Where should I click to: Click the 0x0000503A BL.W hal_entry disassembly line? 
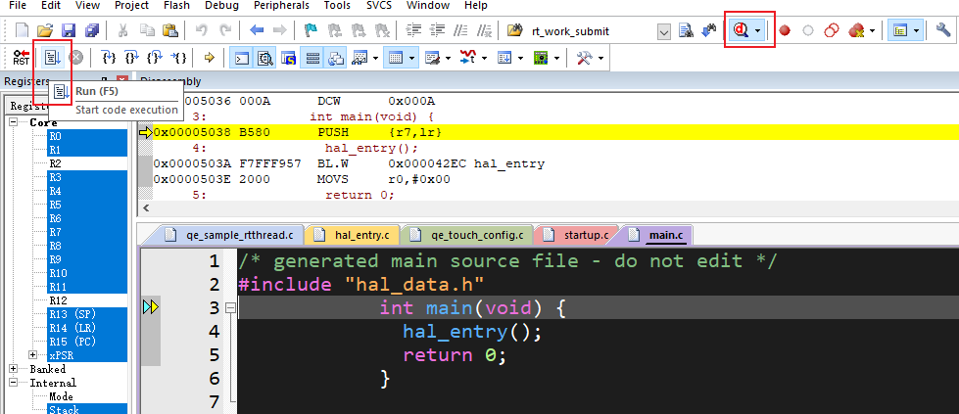(348, 163)
